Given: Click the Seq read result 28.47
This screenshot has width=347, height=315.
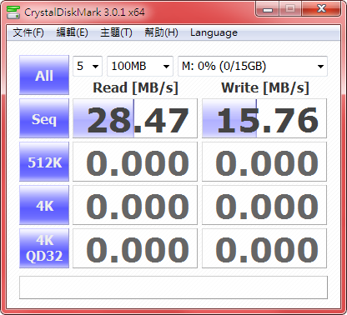Looking at the screenshot, I should 135,118.
